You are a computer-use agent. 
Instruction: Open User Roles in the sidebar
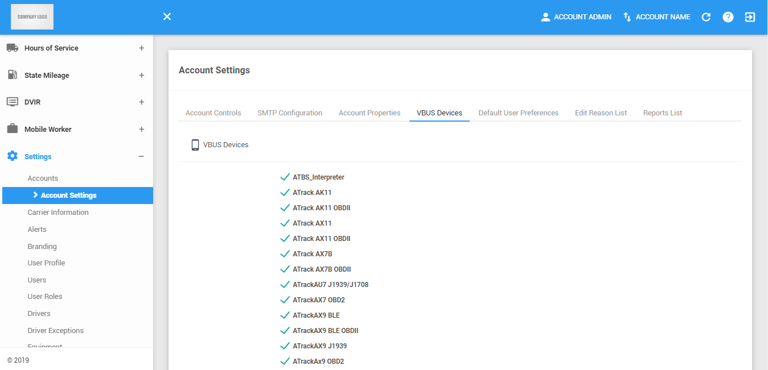pyautogui.click(x=45, y=297)
